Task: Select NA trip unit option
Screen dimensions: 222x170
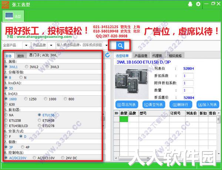Action: [x=6, y=115]
